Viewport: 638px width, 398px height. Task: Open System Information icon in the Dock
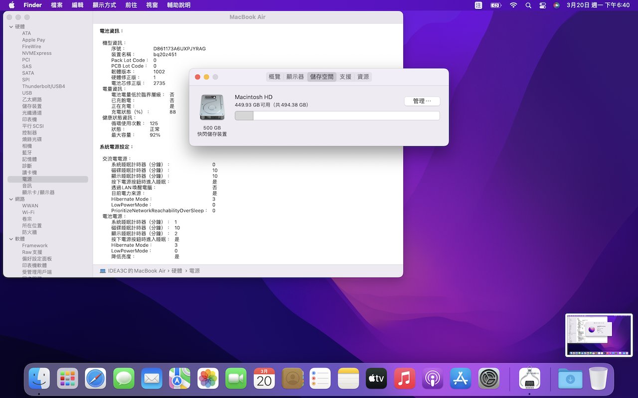point(529,379)
